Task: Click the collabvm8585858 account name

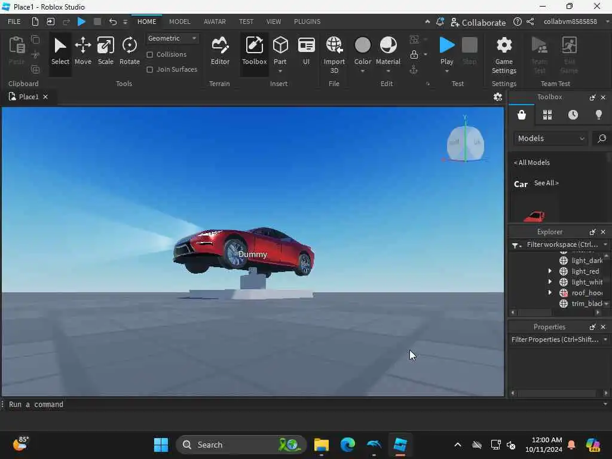Action: [570, 22]
